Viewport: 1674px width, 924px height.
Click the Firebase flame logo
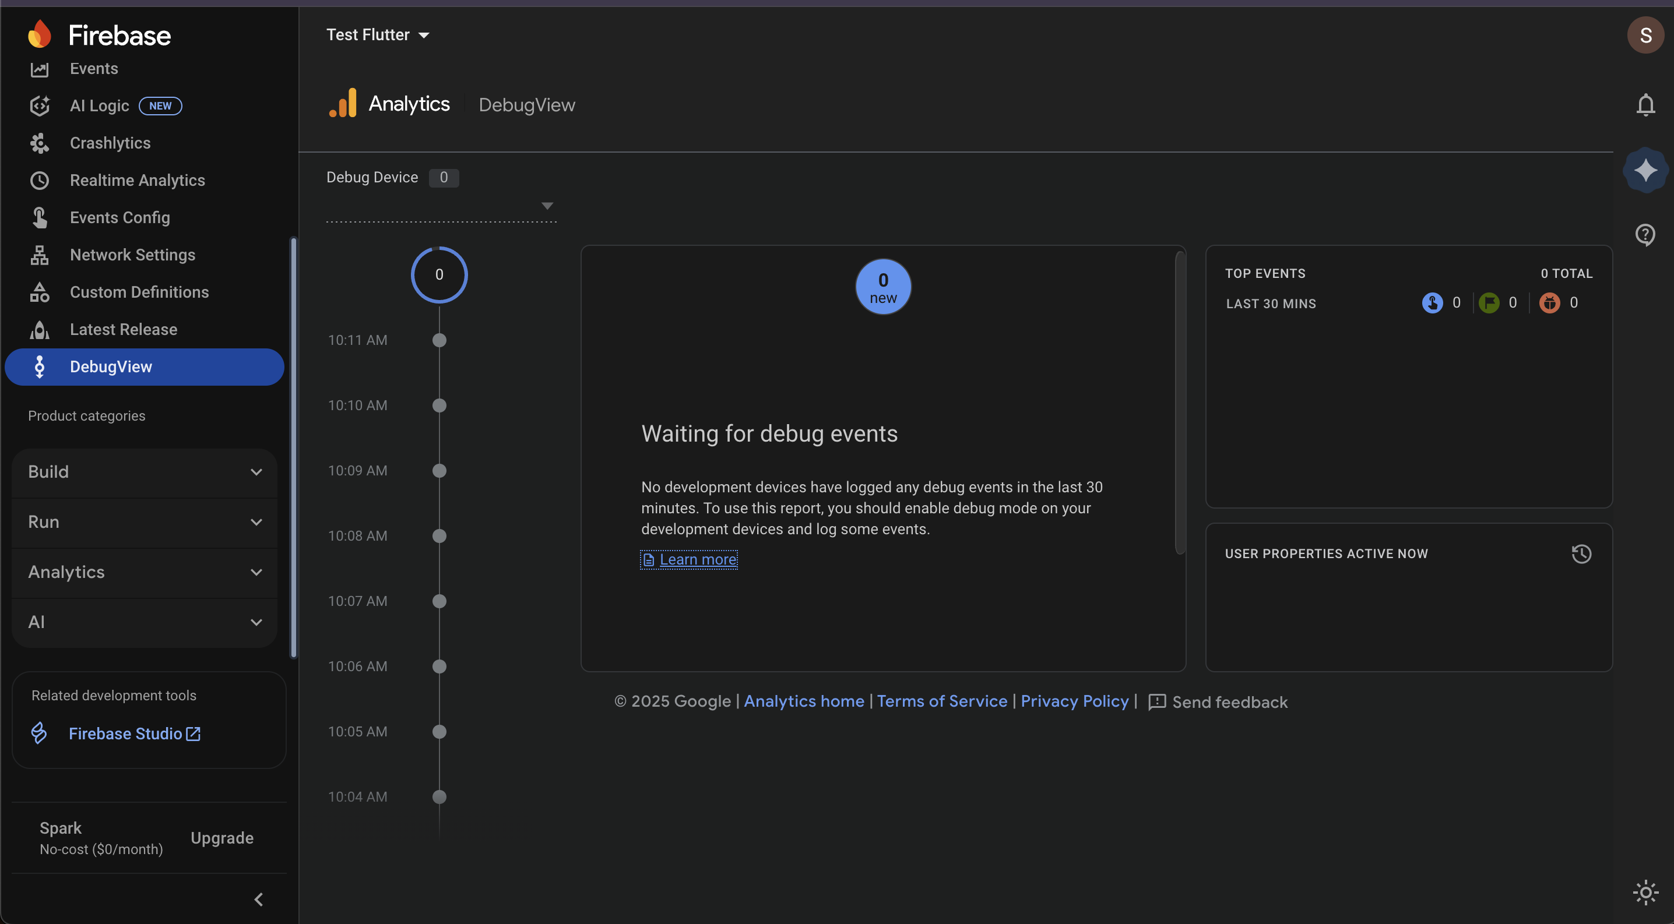[40, 34]
